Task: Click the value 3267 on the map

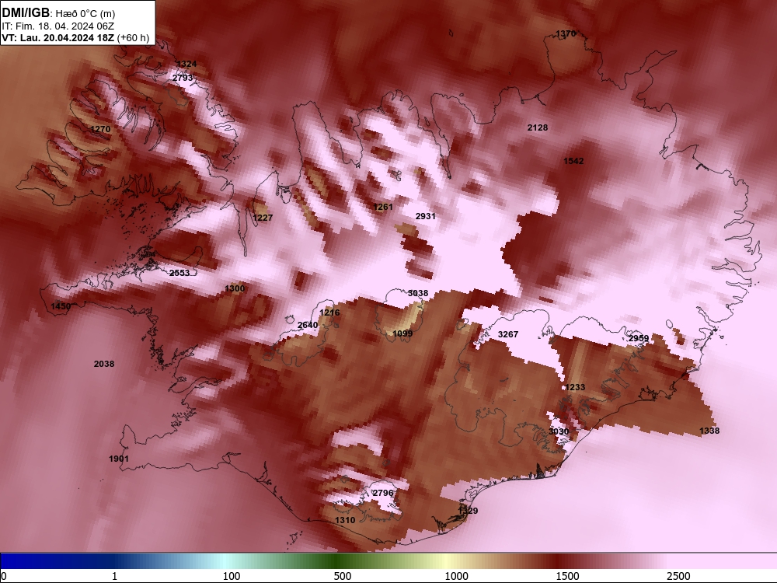Action: point(508,334)
